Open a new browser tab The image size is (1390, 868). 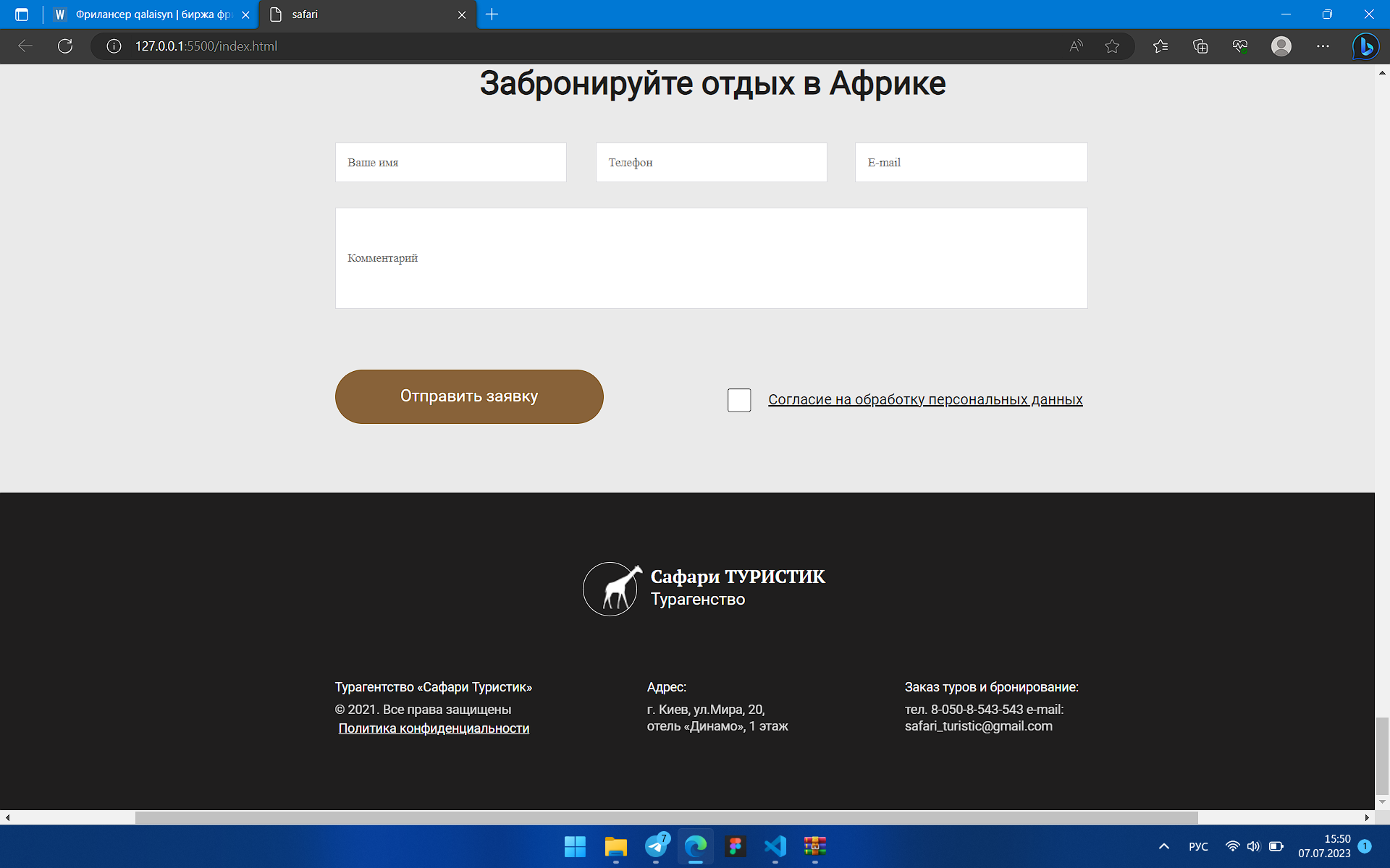[492, 14]
